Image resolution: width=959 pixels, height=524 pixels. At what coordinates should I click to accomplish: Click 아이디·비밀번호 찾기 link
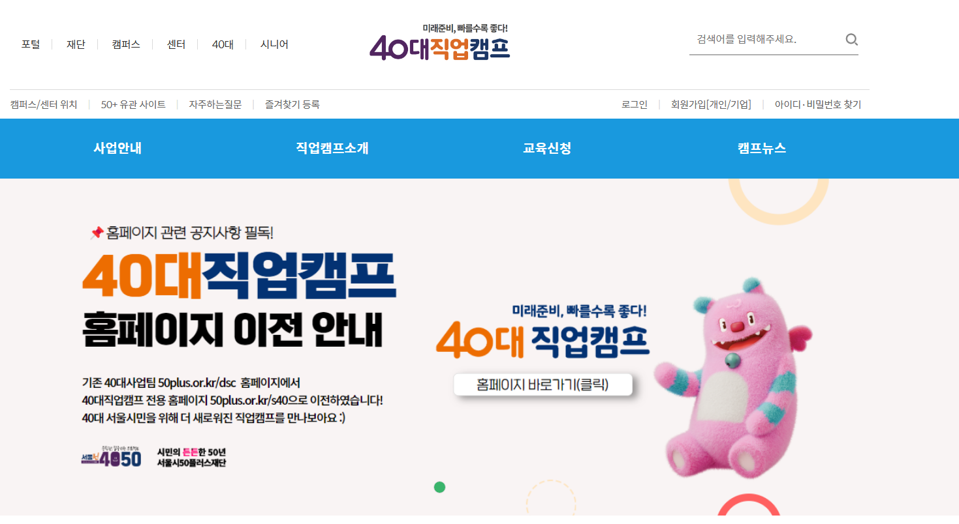818,104
